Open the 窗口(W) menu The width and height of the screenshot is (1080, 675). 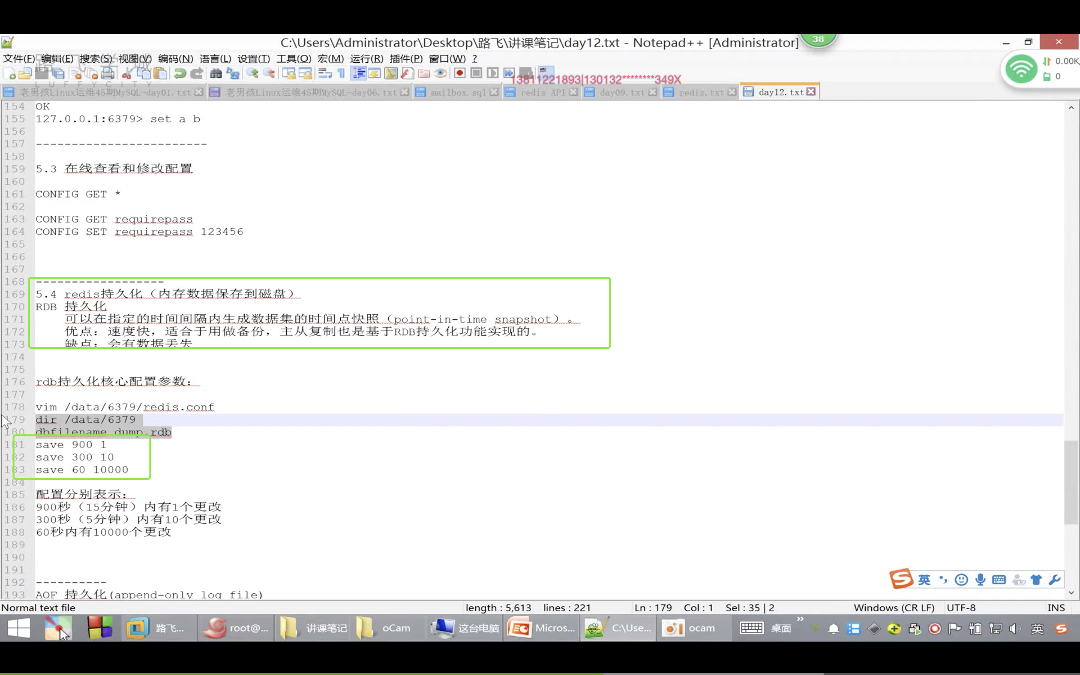[x=447, y=59]
